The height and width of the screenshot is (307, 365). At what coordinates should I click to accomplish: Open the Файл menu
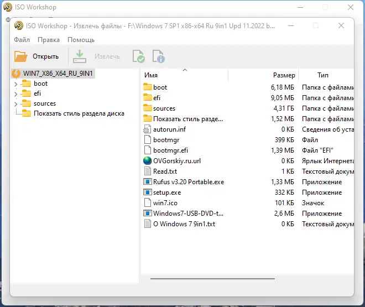click(x=22, y=40)
